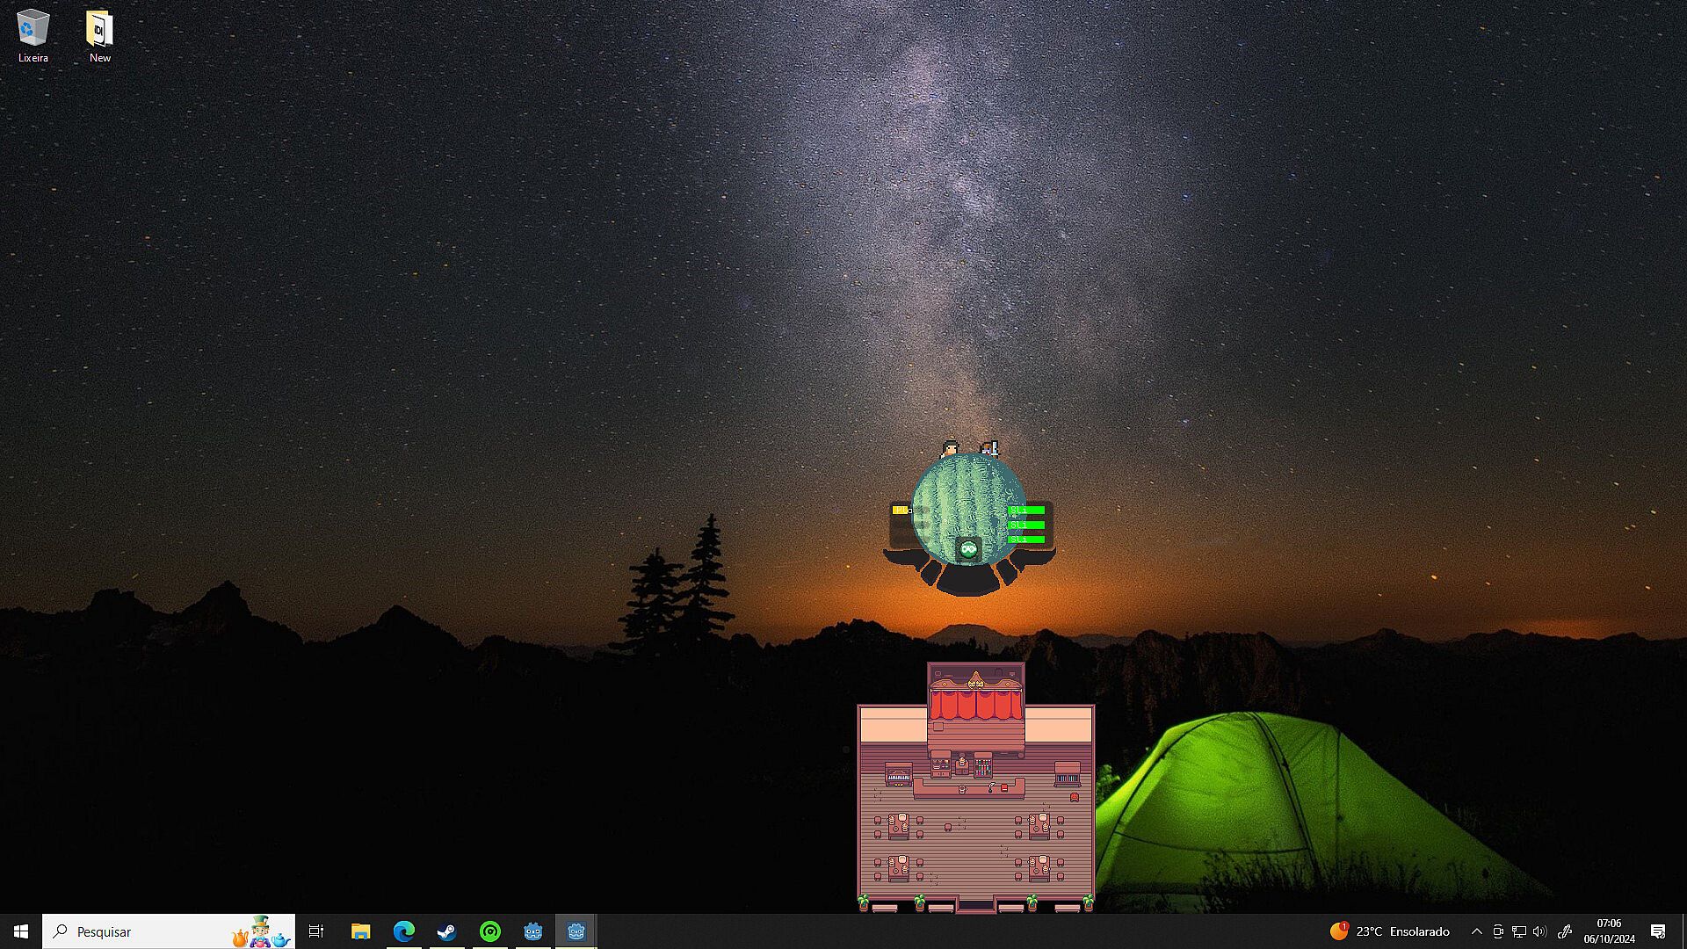Click the green game controller button on orb
Viewport: 1687px width, 949px height.
(968, 549)
